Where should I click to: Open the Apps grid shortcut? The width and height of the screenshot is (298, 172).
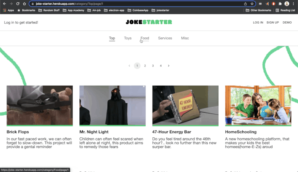click(8, 10)
